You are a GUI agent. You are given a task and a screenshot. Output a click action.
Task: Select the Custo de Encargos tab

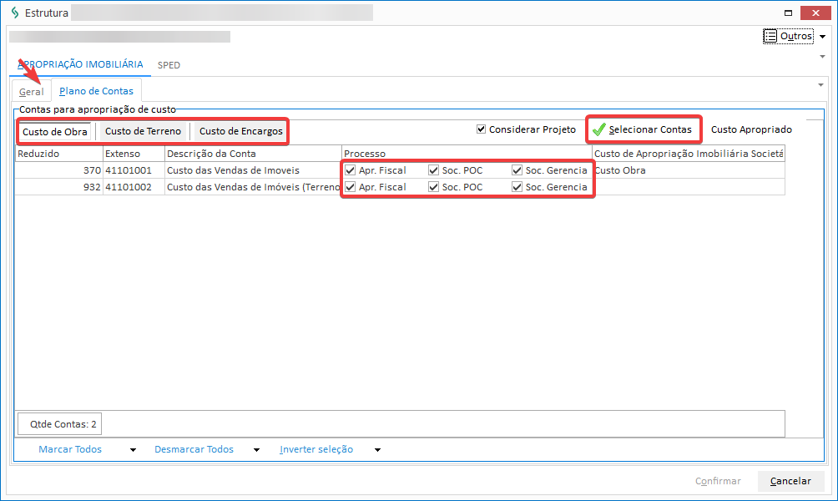point(240,132)
